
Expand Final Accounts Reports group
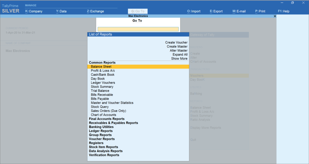[107, 119]
